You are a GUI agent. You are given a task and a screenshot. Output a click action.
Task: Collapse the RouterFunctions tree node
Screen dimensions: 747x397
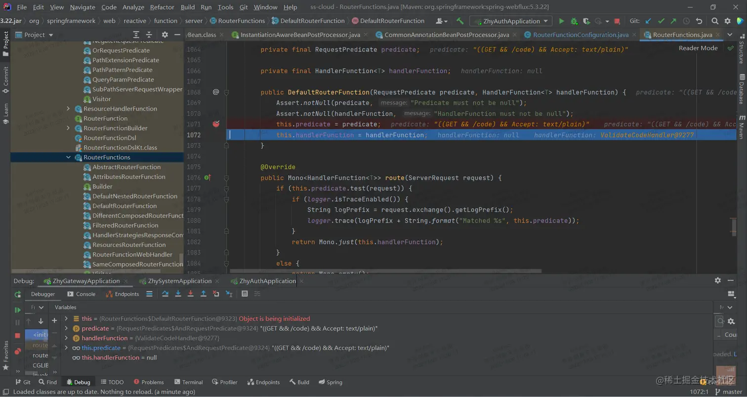click(x=68, y=157)
